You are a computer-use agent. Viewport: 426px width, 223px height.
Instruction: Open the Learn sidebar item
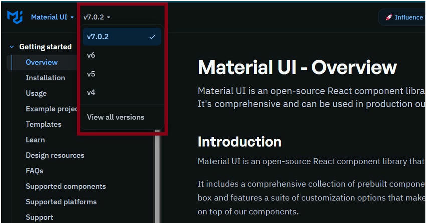click(x=35, y=140)
